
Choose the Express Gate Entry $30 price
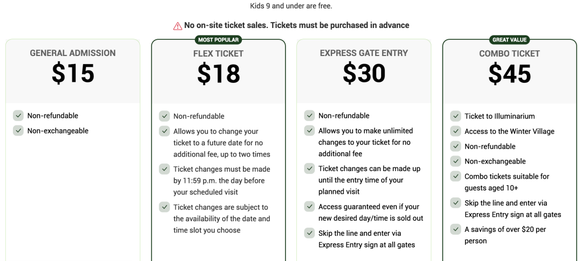coord(364,73)
